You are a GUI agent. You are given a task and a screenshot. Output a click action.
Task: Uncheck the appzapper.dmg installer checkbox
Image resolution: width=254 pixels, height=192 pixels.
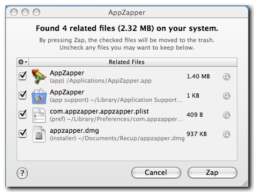(23, 133)
